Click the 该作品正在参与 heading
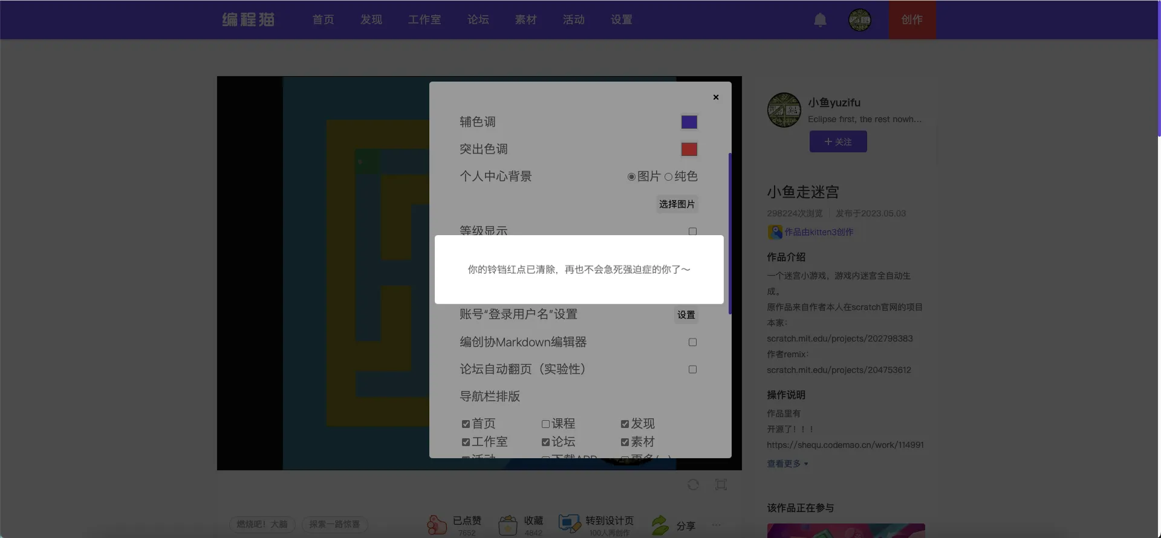This screenshot has height=538, width=1161. pyautogui.click(x=800, y=508)
